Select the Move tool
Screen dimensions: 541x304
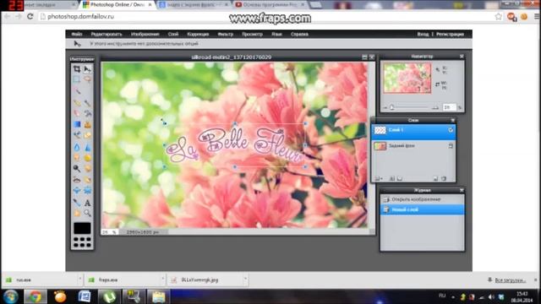coord(87,69)
